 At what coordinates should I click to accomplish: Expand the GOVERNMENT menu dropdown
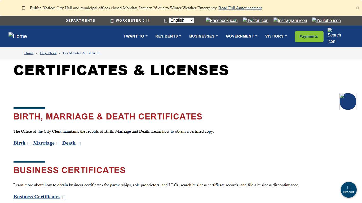point(241,36)
